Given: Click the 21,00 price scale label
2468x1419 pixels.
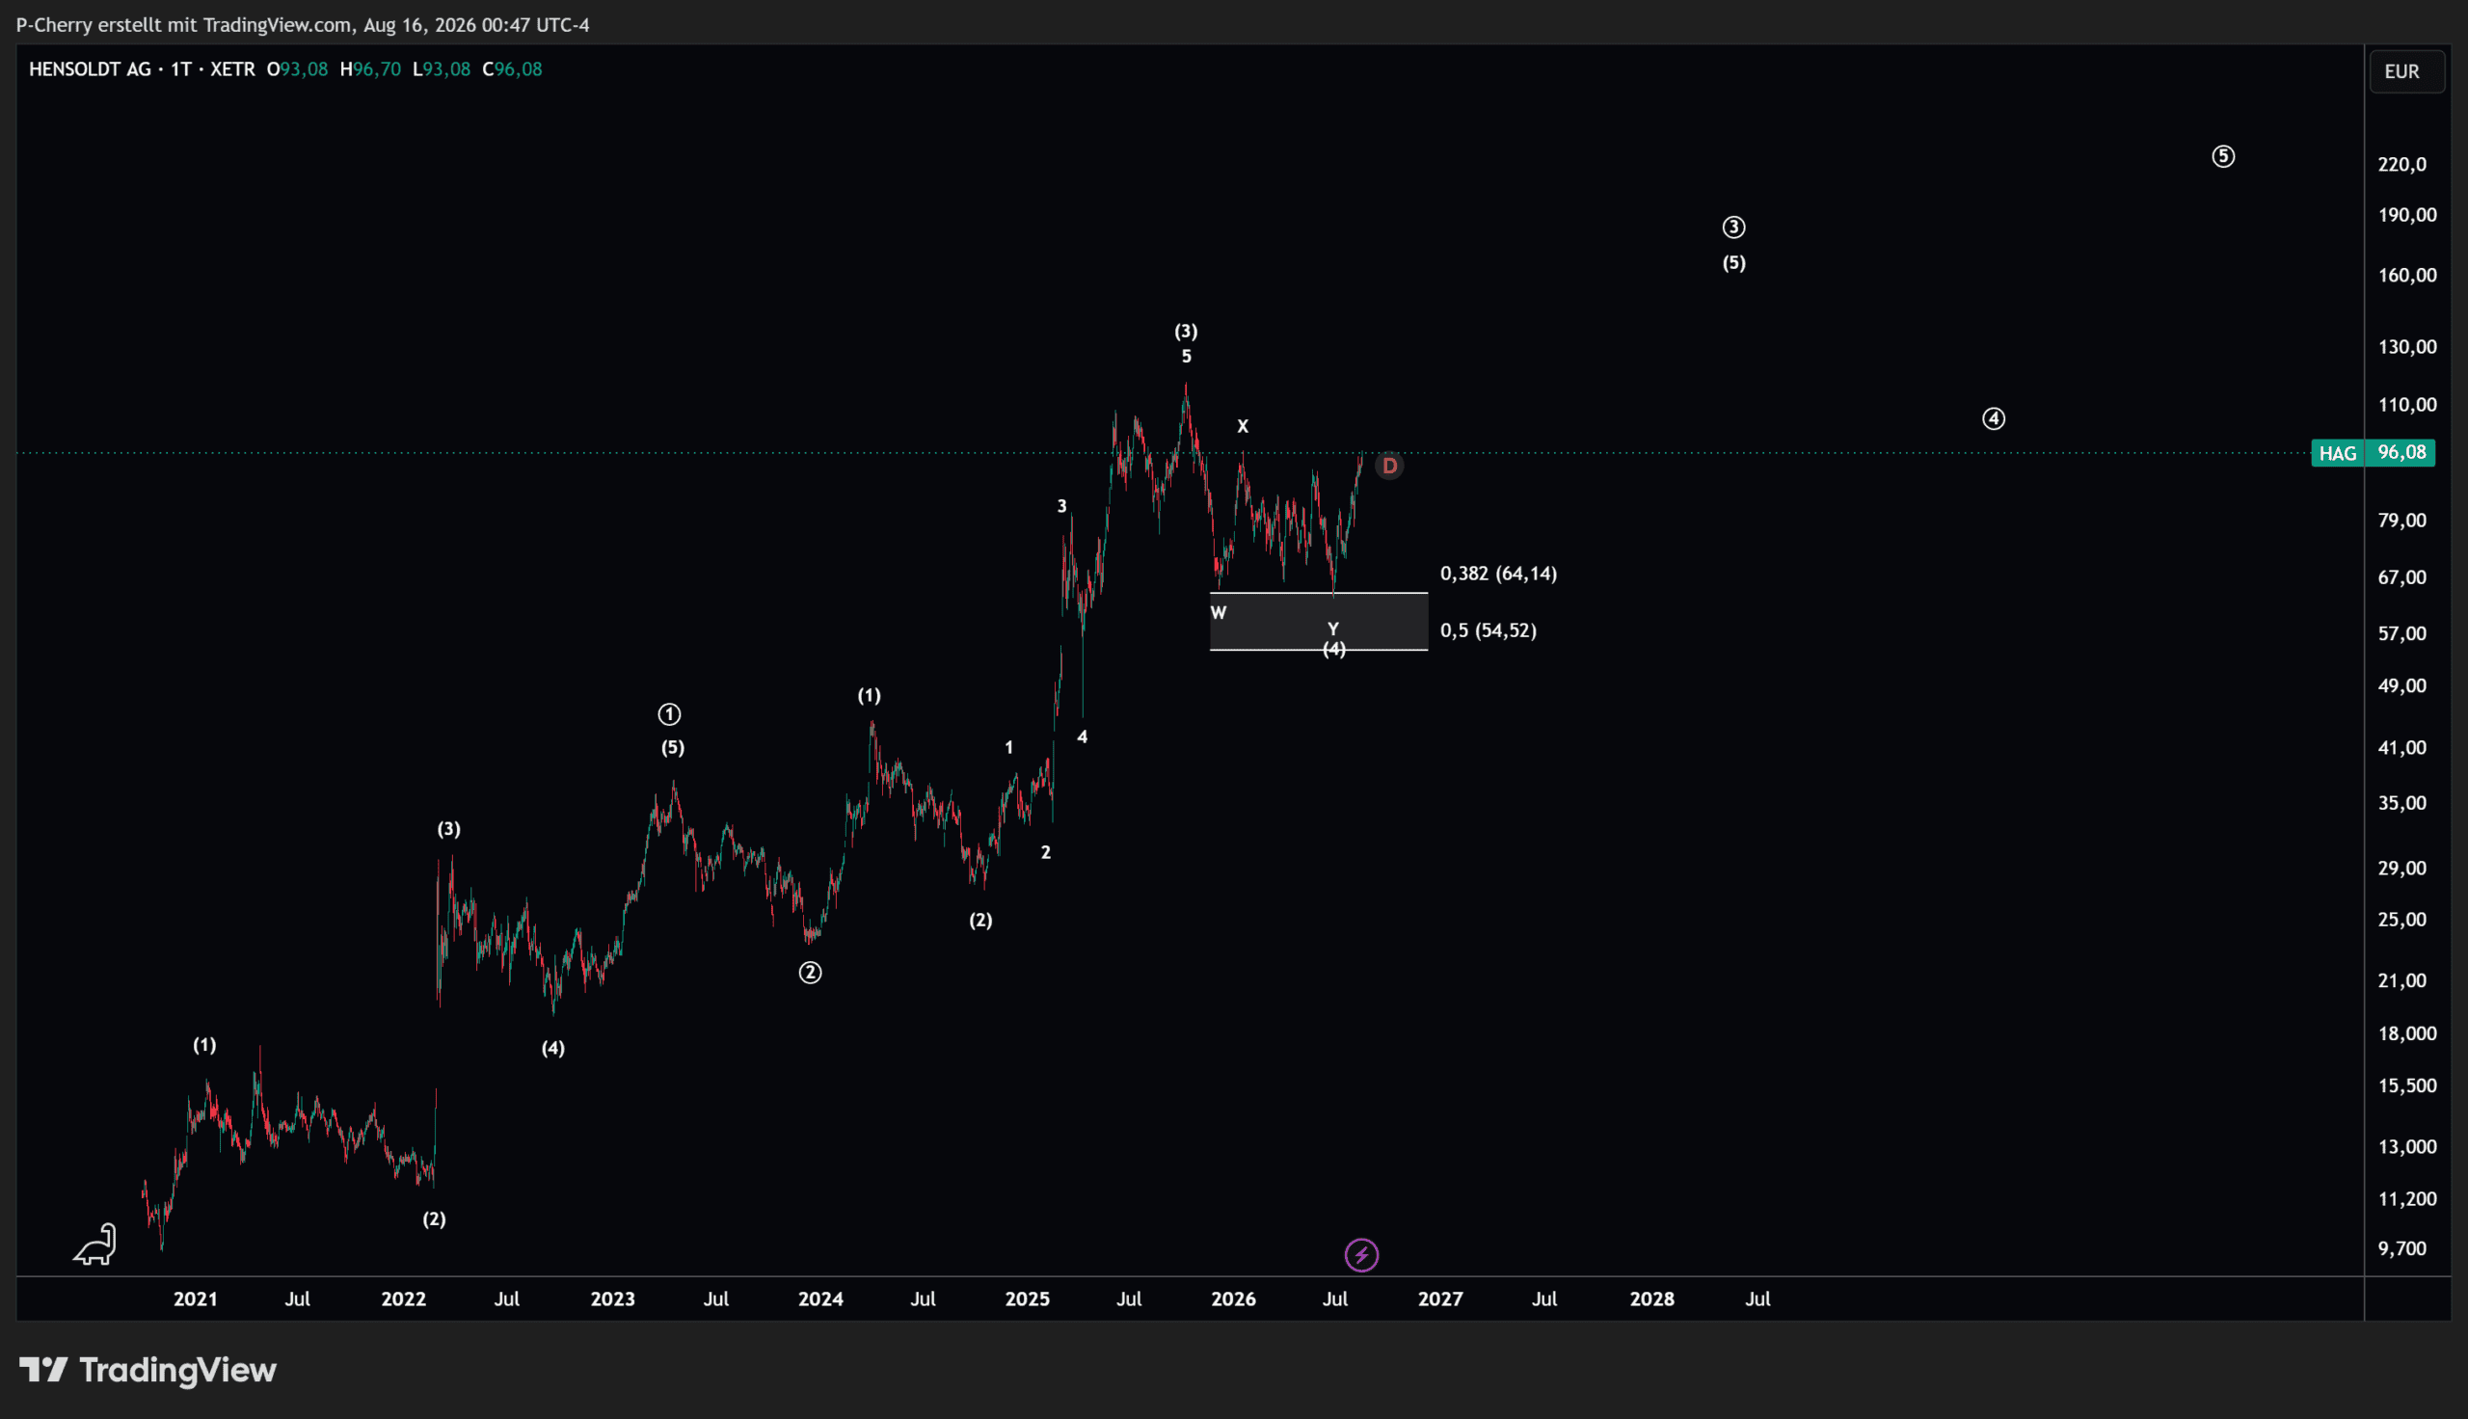Looking at the screenshot, I should (2401, 981).
